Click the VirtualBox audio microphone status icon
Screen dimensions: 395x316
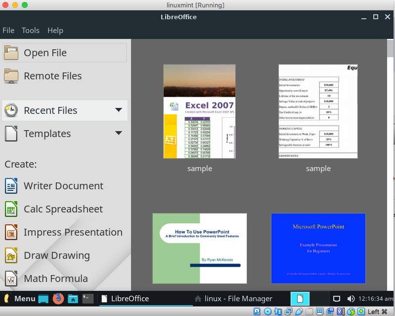pyautogui.click(x=278, y=312)
